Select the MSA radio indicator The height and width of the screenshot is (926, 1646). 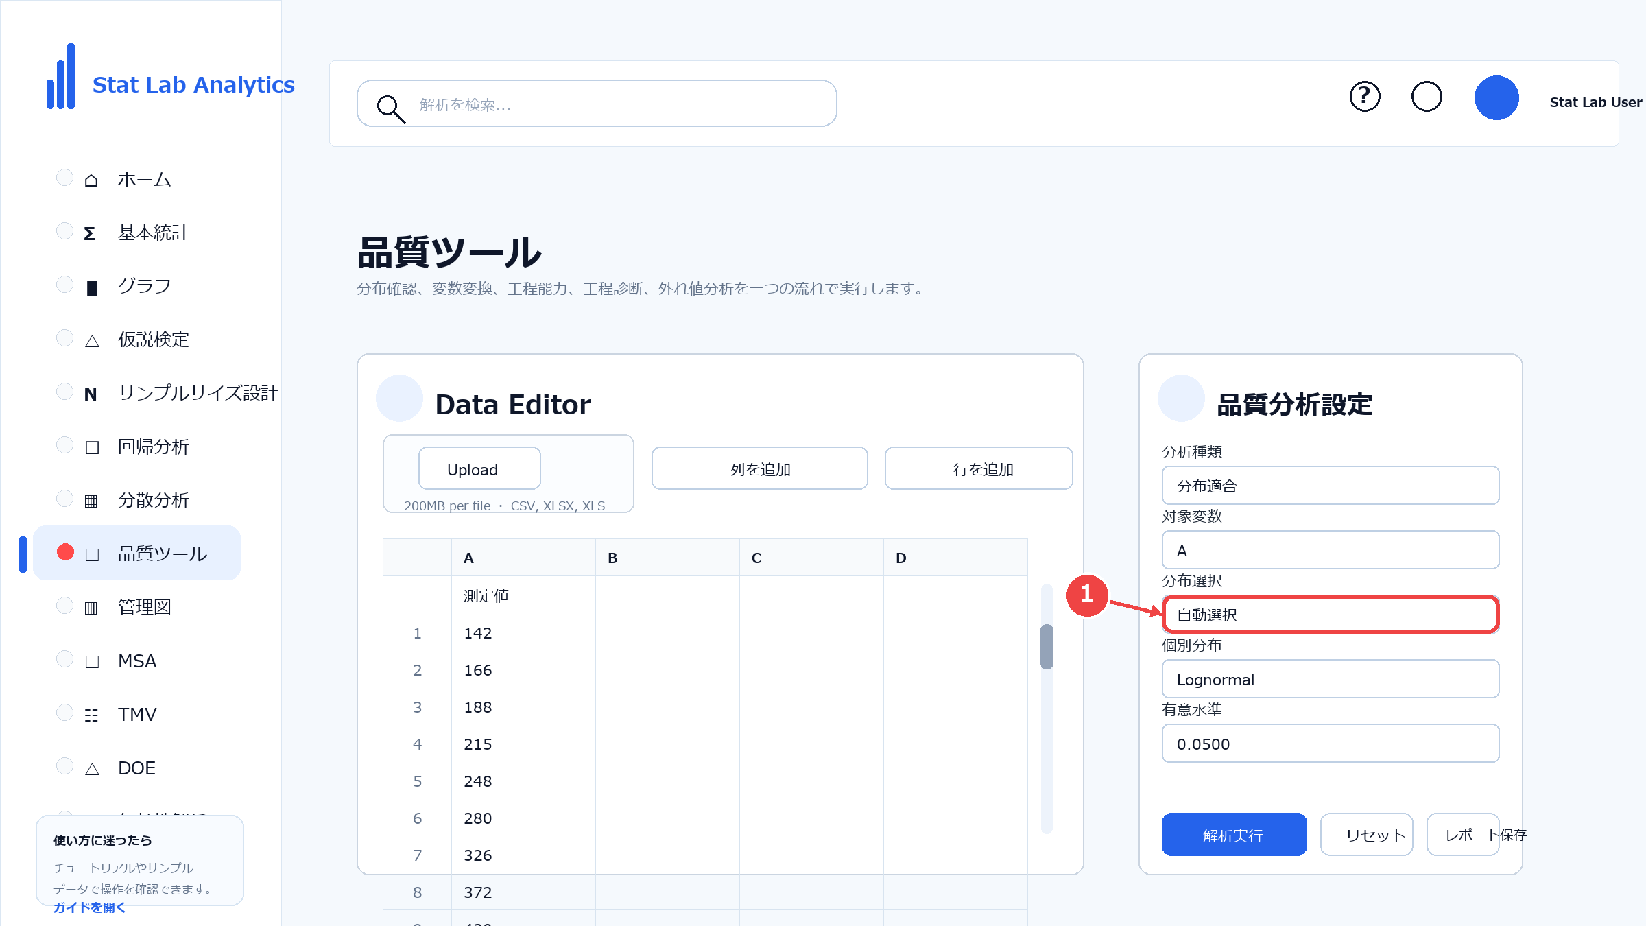(64, 659)
